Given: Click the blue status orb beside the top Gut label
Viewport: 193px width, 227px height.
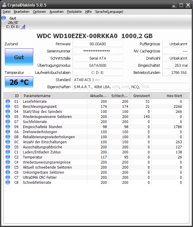Looking at the screenshot, I should [4, 18].
